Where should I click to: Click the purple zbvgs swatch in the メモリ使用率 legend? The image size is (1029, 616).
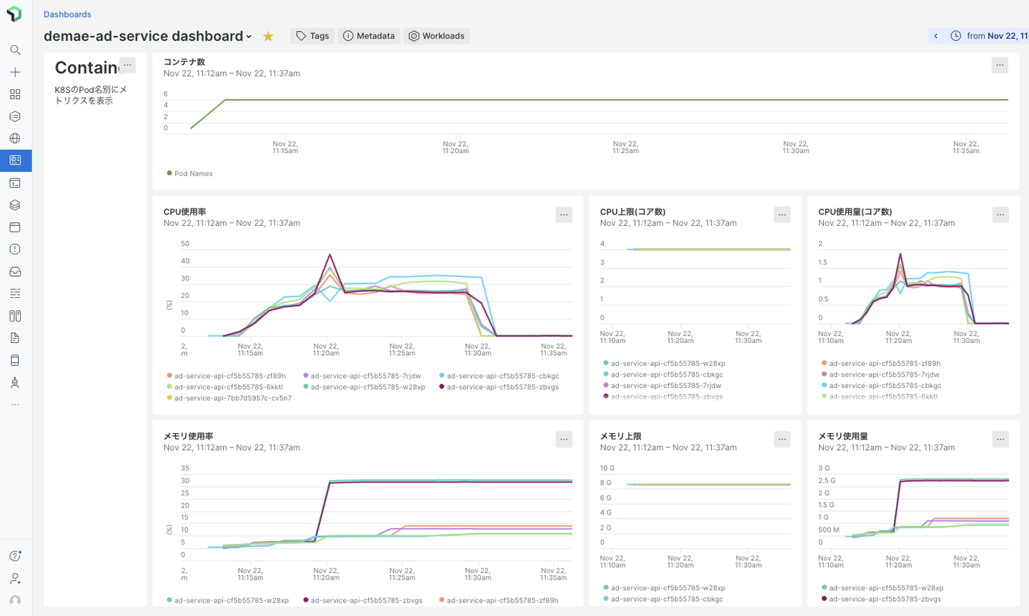click(306, 600)
